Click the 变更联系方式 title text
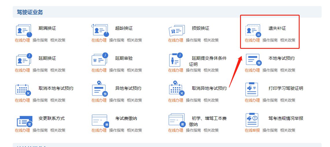 pyautogui.click(x=51, y=118)
